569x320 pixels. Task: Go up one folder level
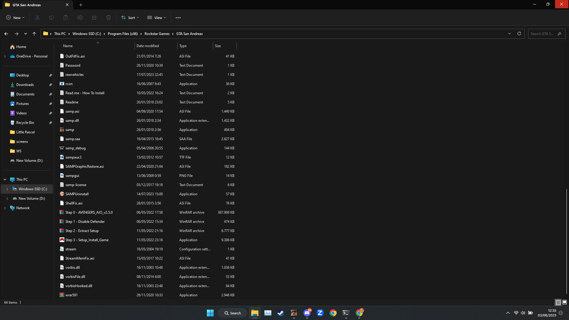pos(34,34)
